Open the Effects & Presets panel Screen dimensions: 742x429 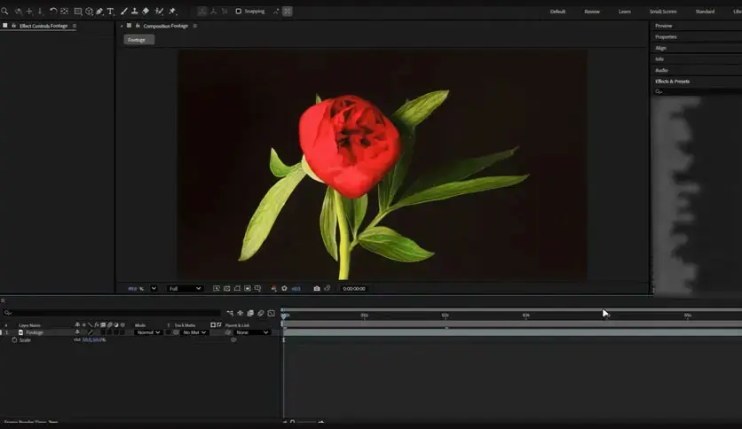(673, 82)
